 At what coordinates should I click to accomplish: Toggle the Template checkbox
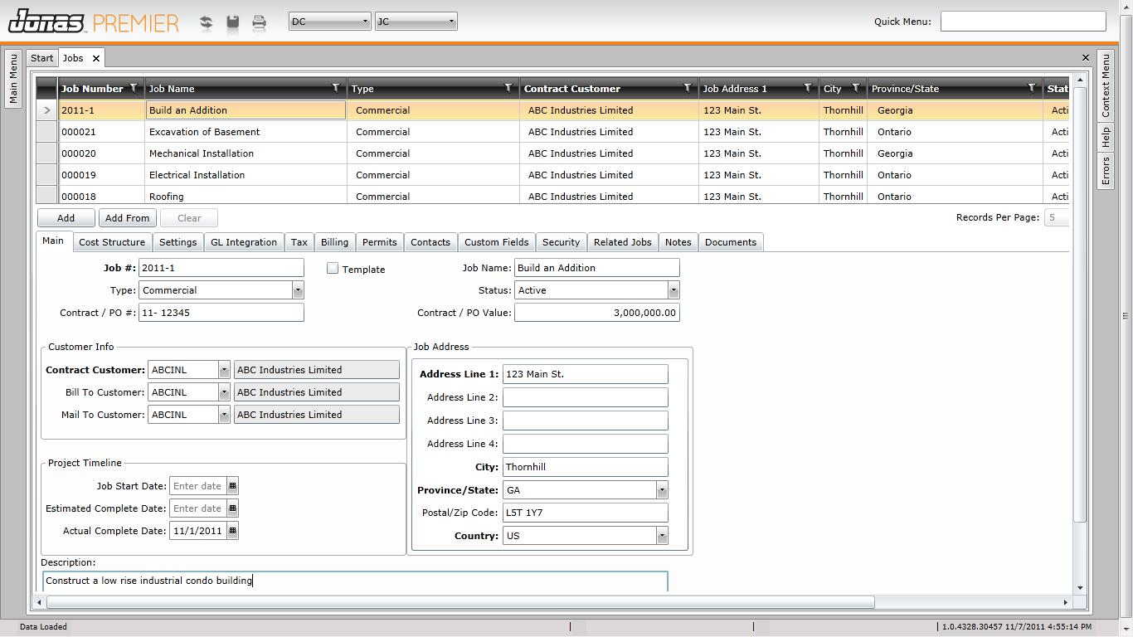point(333,269)
